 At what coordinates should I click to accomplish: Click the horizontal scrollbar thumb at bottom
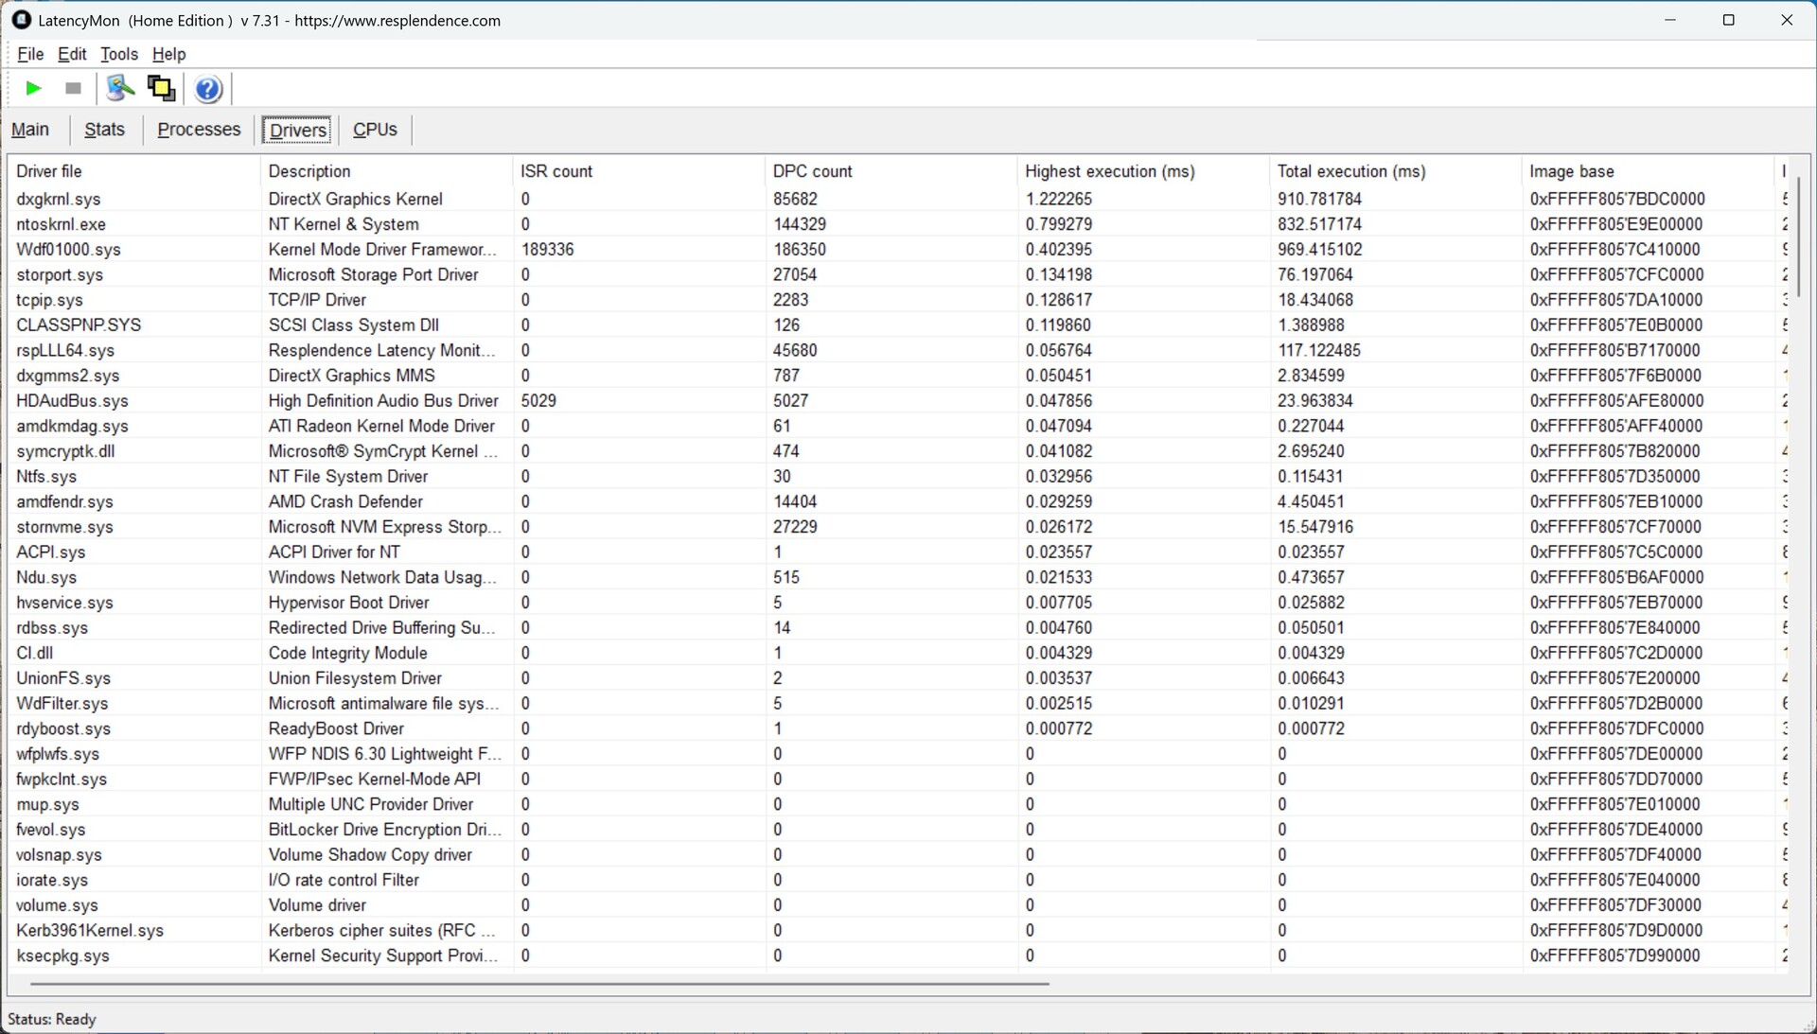539,984
